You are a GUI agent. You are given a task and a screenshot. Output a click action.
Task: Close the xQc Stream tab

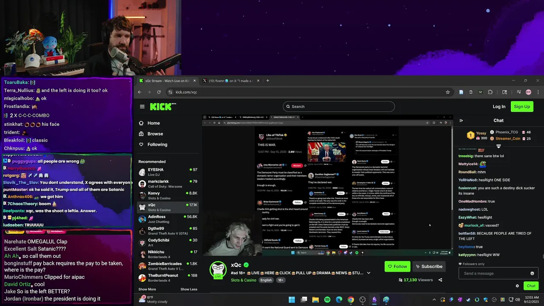pyautogui.click(x=195, y=81)
